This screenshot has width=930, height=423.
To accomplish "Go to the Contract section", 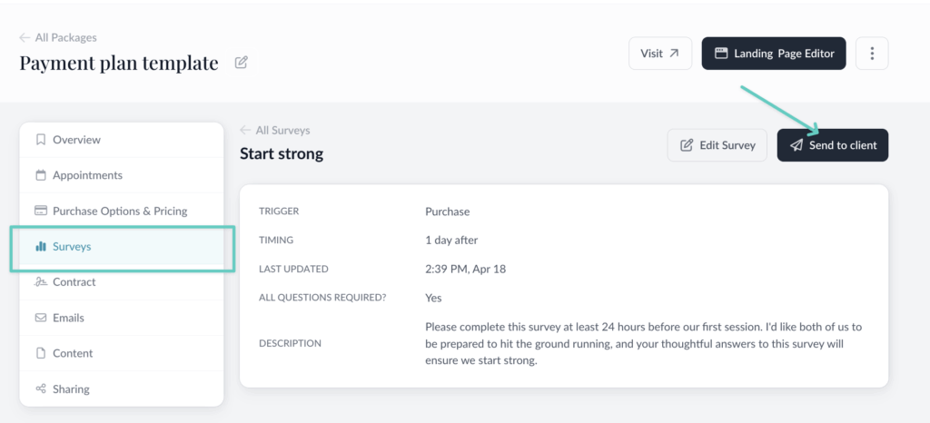I will pyautogui.click(x=74, y=282).
